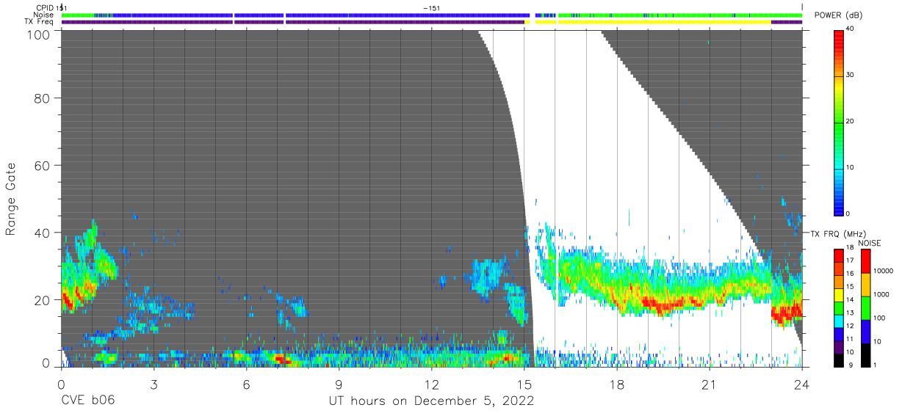Screen dimensions: 902x416
Task: Click the TX Freq status strip above plot
Action: pyautogui.click(x=432, y=22)
